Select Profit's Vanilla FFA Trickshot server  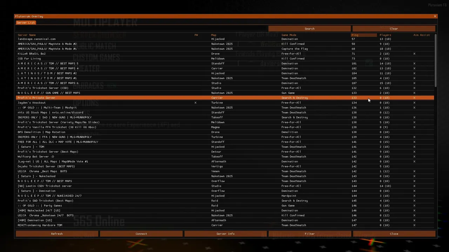point(225,127)
